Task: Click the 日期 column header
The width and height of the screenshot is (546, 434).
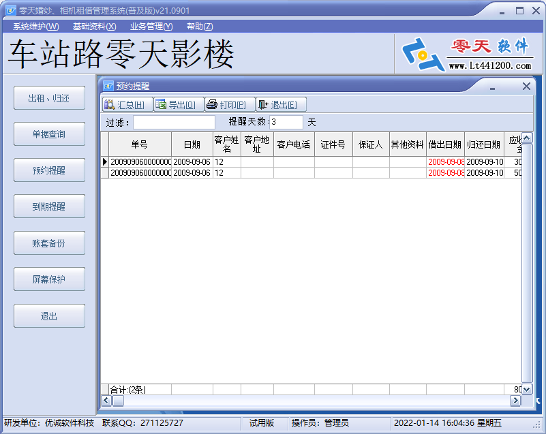Action: click(192, 144)
